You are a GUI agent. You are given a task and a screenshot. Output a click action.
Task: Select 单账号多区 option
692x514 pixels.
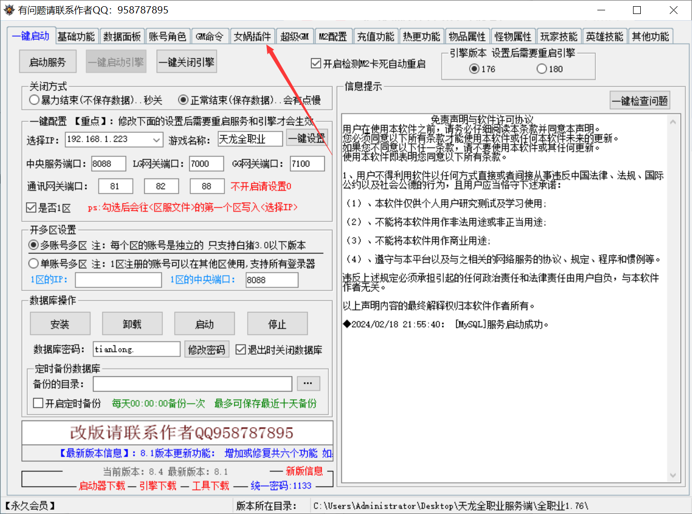(172, 264)
